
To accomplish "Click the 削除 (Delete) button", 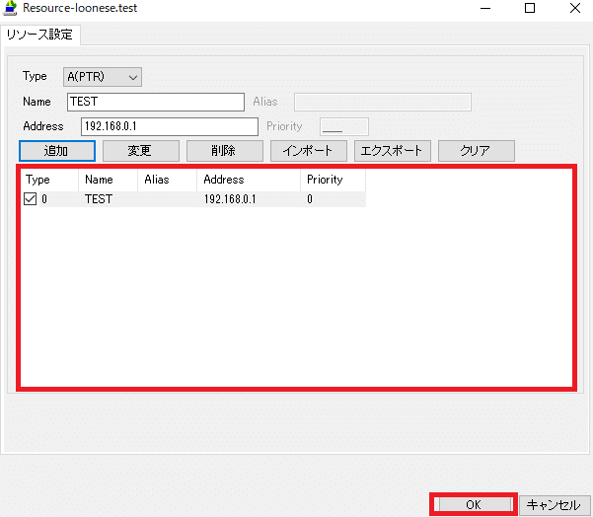I will point(225,151).
